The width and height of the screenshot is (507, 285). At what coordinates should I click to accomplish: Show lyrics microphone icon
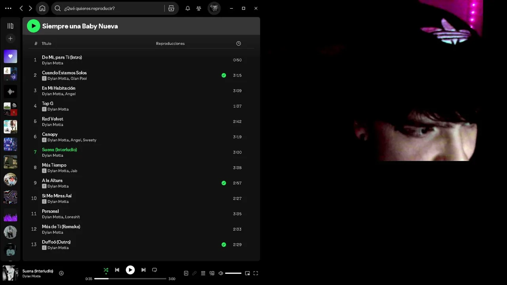194,273
